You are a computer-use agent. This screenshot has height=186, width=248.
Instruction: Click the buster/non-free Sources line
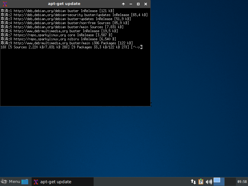(x=65, y=23)
